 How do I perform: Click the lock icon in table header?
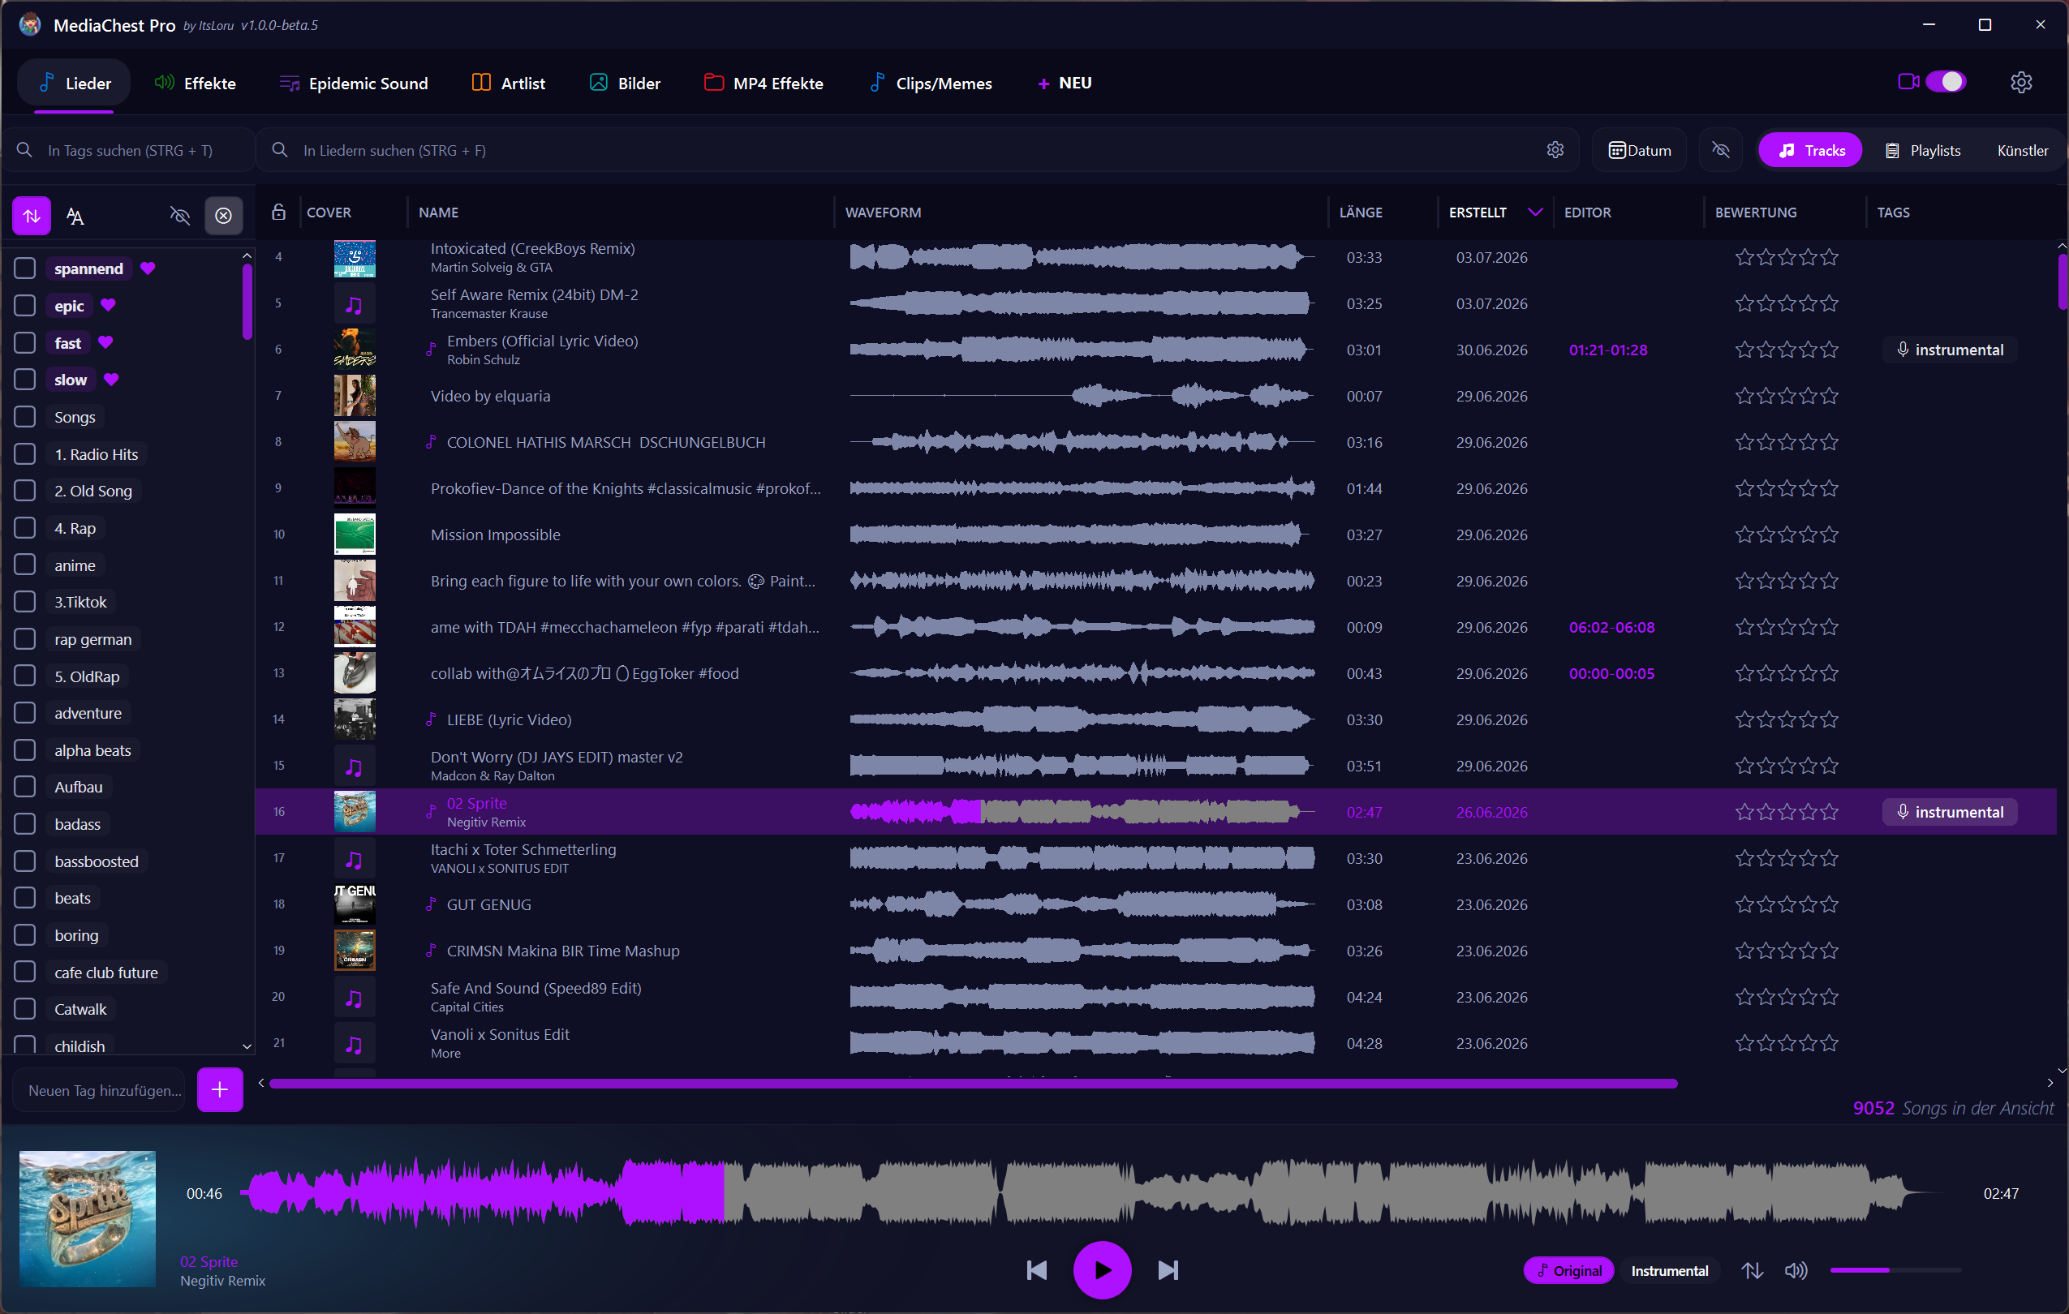[x=278, y=213]
